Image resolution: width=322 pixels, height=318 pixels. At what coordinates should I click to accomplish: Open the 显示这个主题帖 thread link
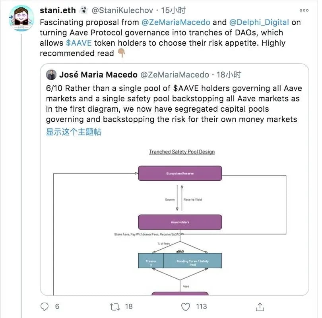pos(74,132)
